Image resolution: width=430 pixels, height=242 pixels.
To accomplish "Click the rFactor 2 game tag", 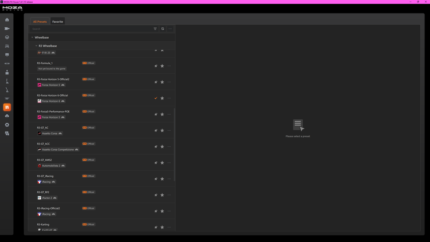I will [47, 198].
